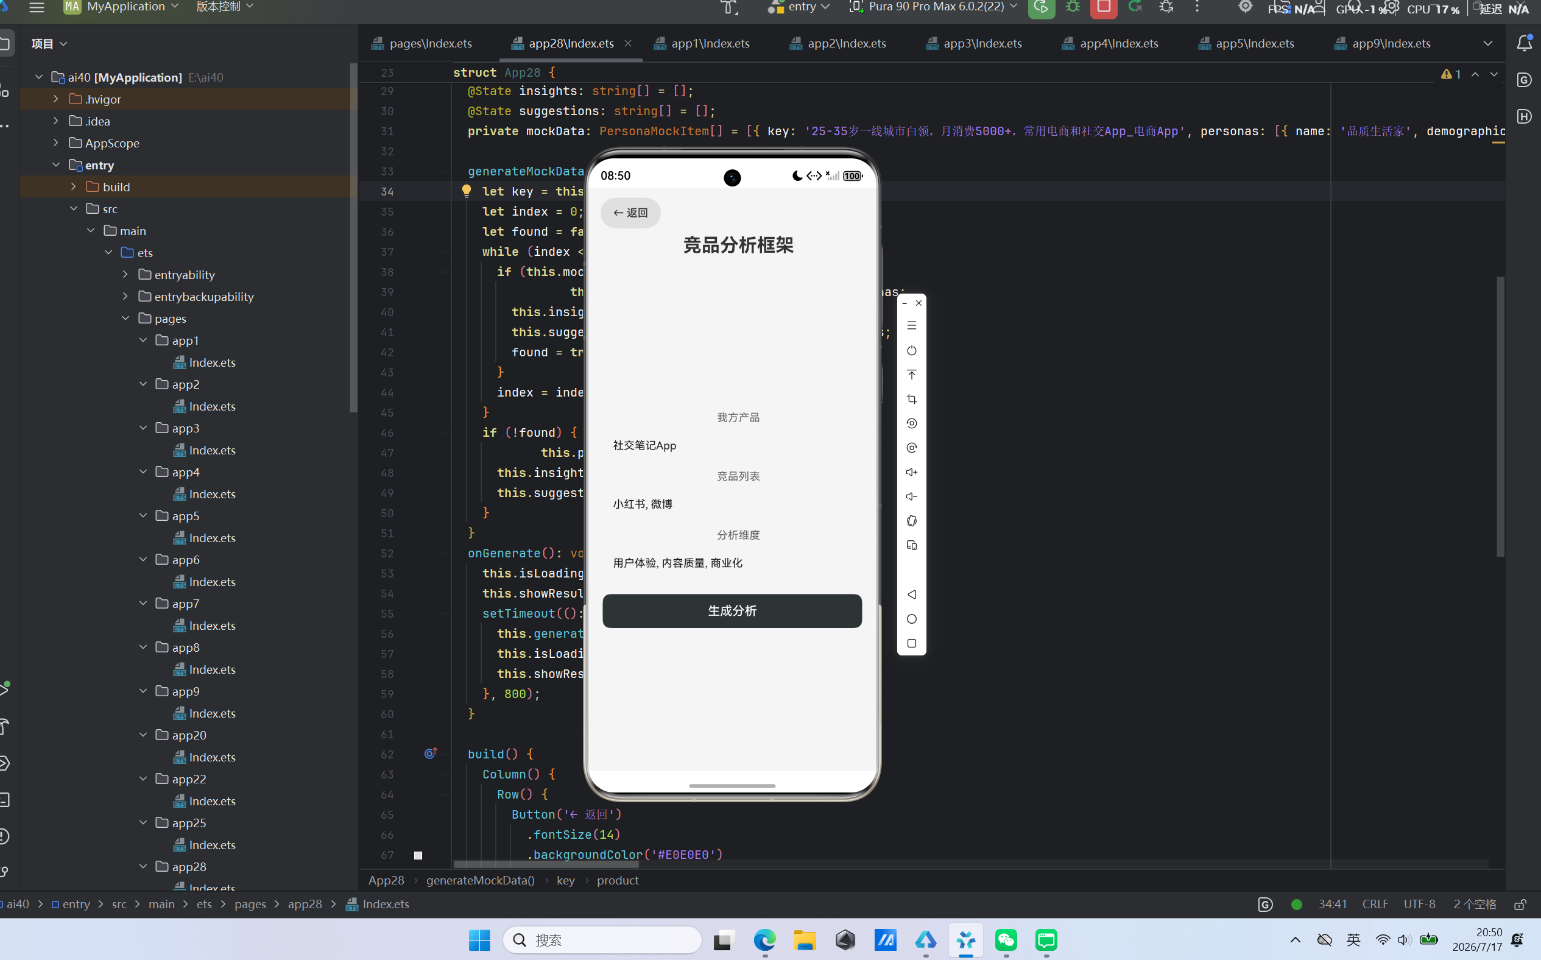Viewport: 1541px width, 960px height.
Task: Attach debugger to process icon
Action: click(1166, 7)
